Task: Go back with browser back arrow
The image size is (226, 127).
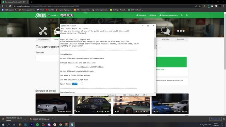Action: pyautogui.click(x=2, y=6)
